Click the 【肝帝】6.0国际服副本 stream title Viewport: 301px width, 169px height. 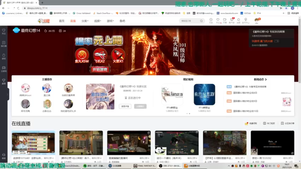(219, 158)
